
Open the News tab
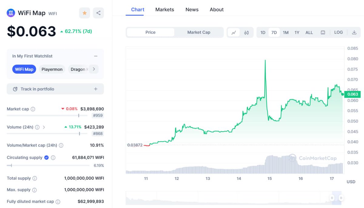(x=192, y=9)
